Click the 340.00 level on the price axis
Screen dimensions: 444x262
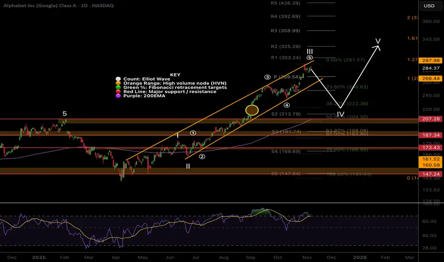(x=431, y=40)
